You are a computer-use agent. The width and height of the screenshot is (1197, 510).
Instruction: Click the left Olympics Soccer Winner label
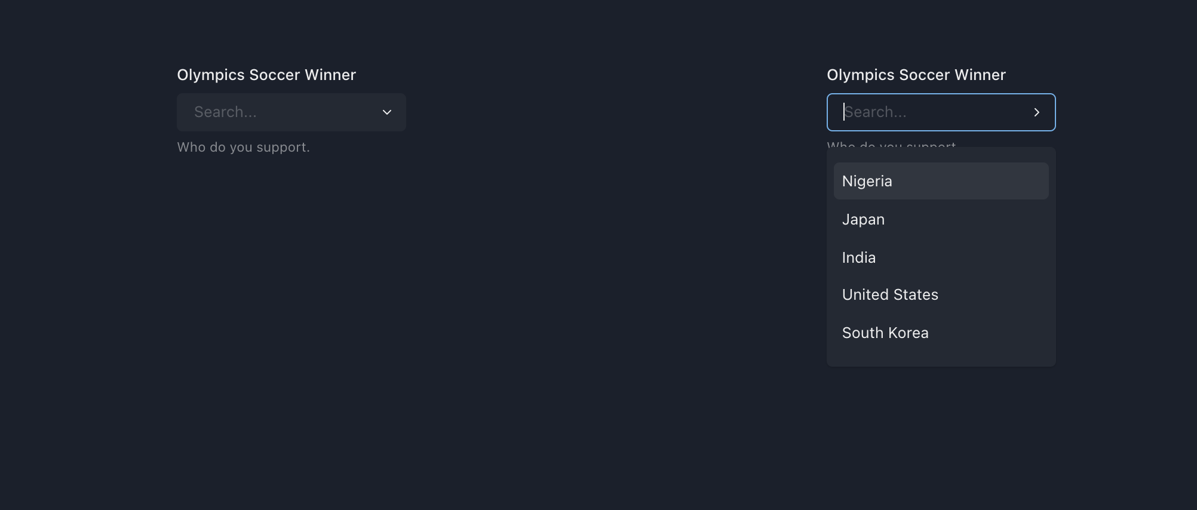(x=266, y=75)
